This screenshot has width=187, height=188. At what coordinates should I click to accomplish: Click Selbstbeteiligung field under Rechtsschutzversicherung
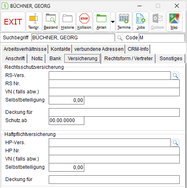click(66, 100)
